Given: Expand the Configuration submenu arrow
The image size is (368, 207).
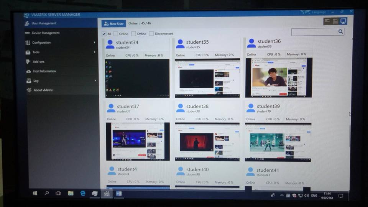Looking at the screenshot, I should 94,43.
